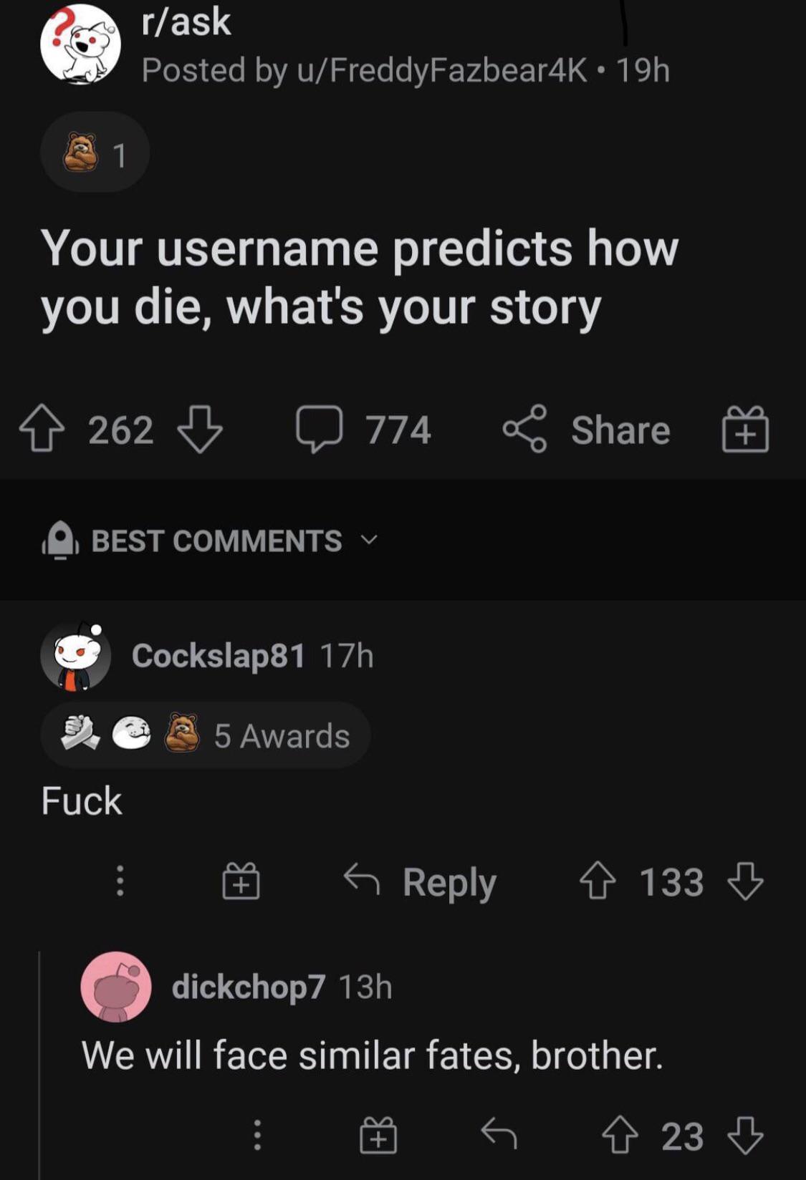Give an award to Cockslap81's comment
This screenshot has height=1180, width=806.
coord(241,881)
